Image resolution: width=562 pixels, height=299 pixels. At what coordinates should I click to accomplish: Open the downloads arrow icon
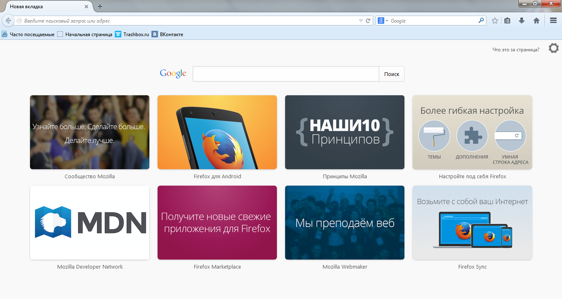click(x=522, y=21)
